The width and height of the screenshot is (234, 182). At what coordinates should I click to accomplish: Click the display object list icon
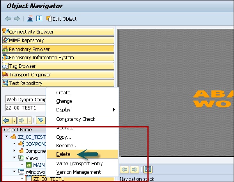(30, 19)
